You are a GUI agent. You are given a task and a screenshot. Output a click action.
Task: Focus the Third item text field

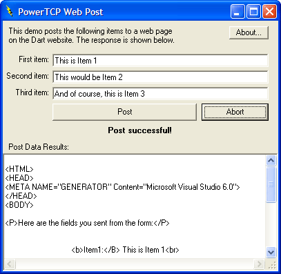(160, 94)
